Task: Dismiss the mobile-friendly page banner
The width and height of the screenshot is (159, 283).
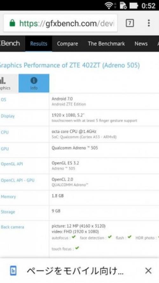Action: pos(148,271)
